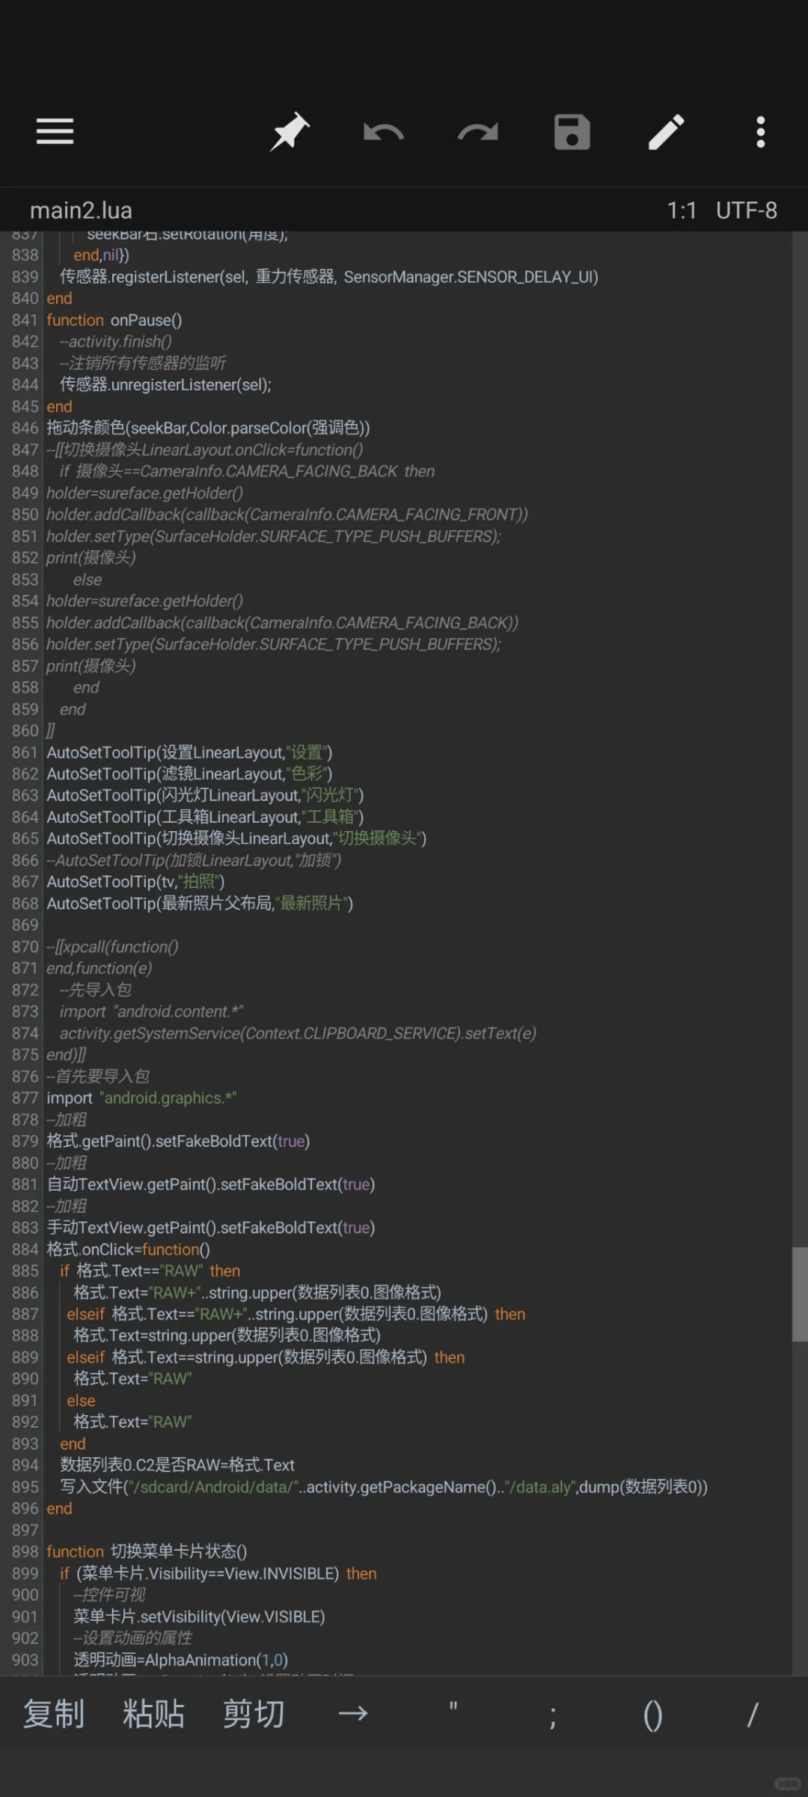Click line 881 自动TextView setFakeBoldText
Image resolution: width=808 pixels, height=1797 pixels.
point(210,1185)
